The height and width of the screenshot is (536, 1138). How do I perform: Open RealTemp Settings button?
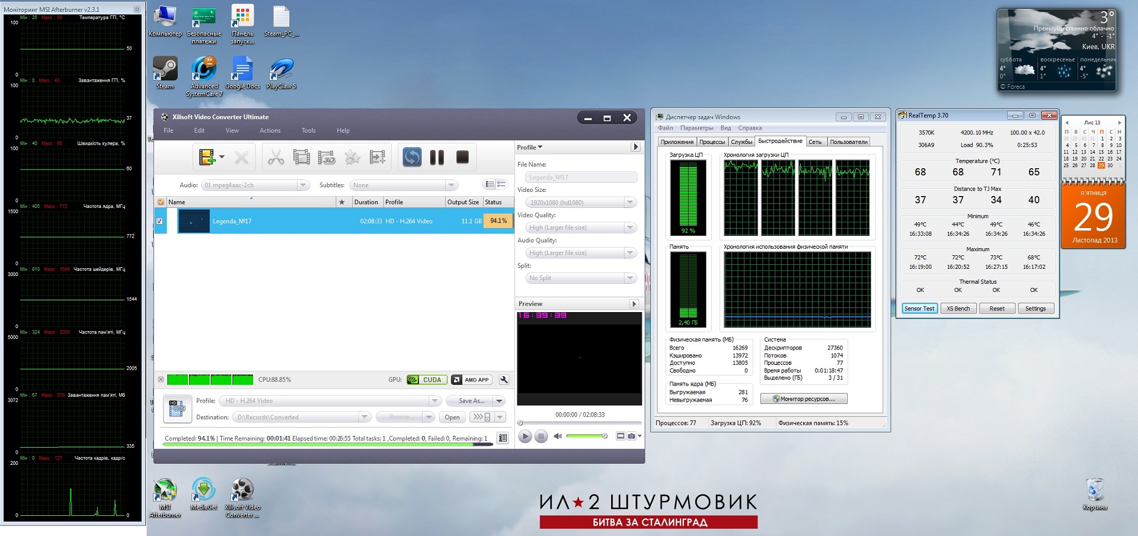pyautogui.click(x=1035, y=309)
